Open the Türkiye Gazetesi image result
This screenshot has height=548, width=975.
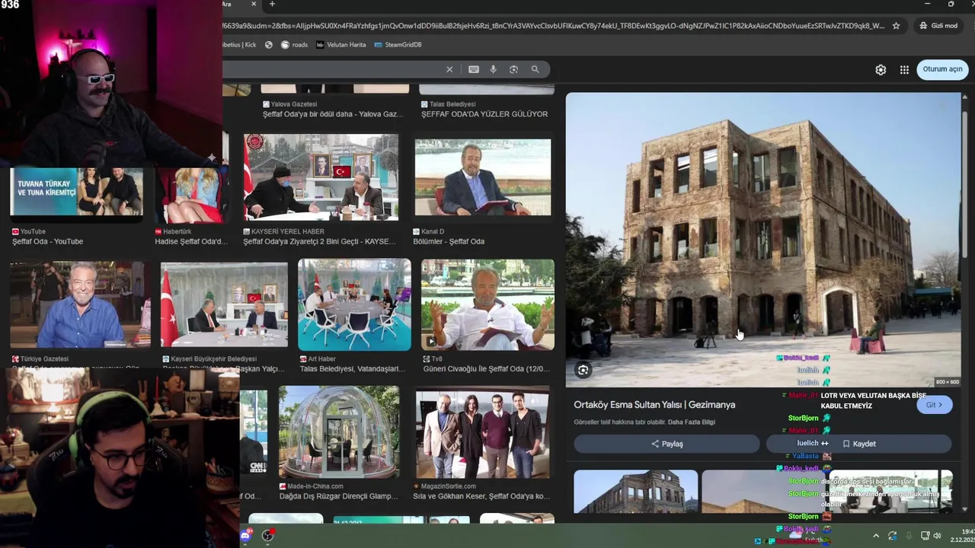coord(80,304)
